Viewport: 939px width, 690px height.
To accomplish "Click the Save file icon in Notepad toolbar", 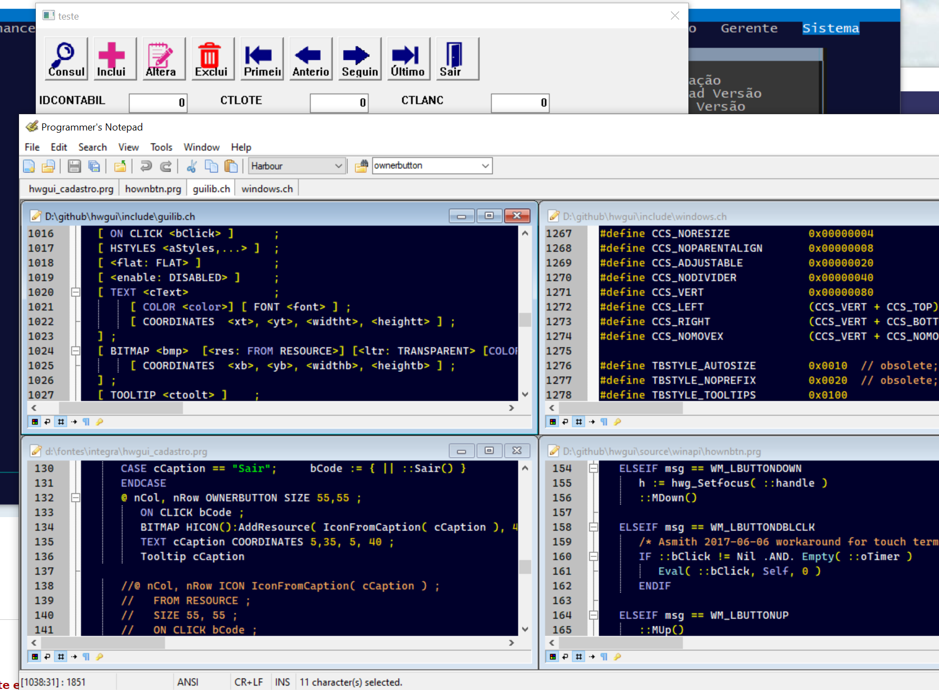I will [x=74, y=166].
